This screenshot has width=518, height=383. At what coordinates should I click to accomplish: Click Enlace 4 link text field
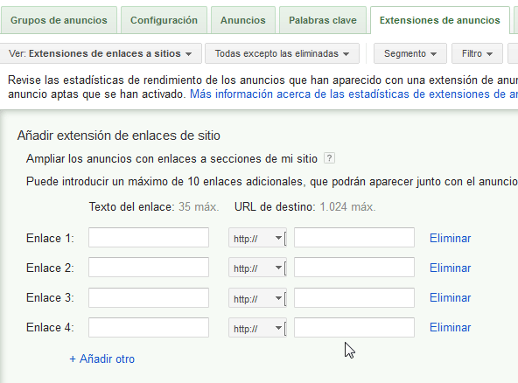(149, 327)
